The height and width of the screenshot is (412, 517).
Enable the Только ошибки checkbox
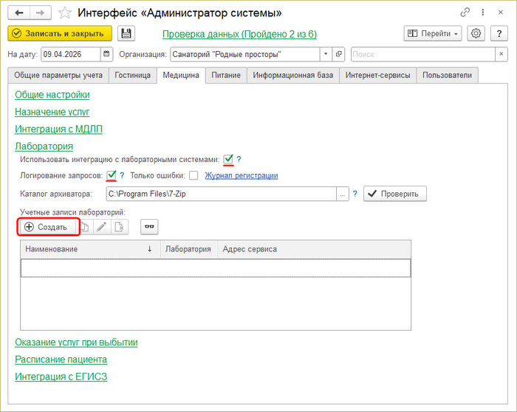coord(194,175)
